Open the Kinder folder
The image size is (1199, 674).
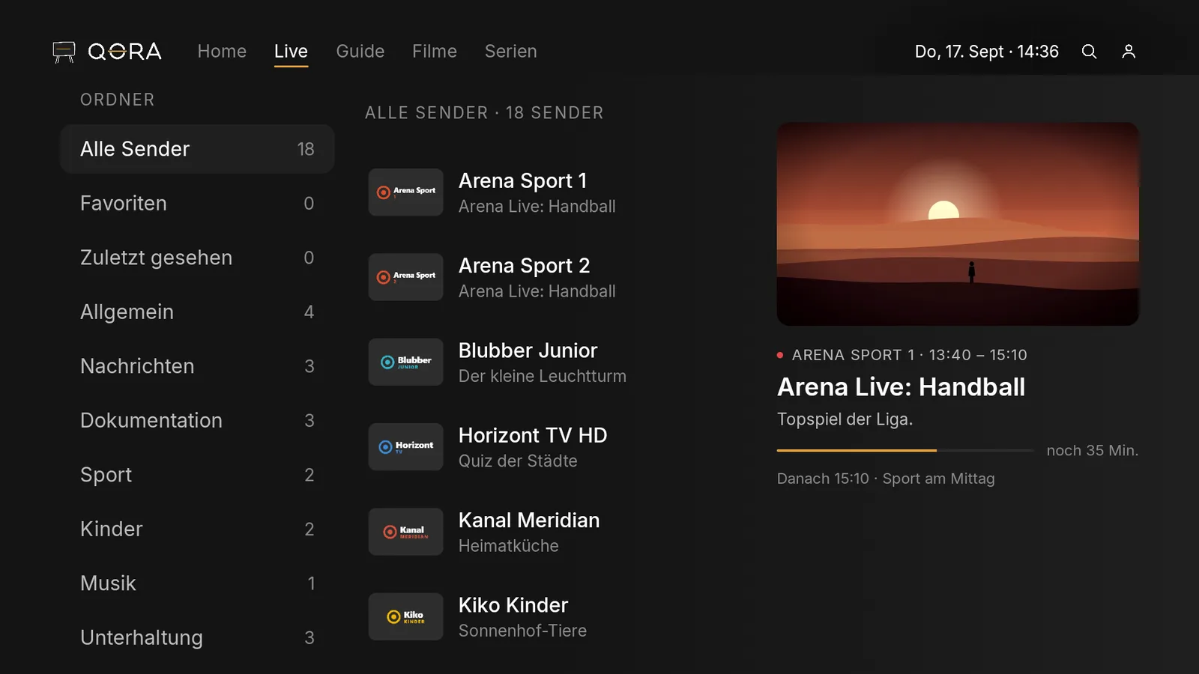point(197,529)
